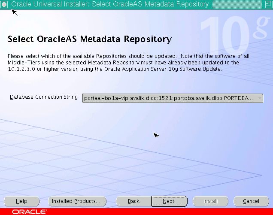The image size is (273, 215).
Task: Go Back to the previous step
Action: 134,201
